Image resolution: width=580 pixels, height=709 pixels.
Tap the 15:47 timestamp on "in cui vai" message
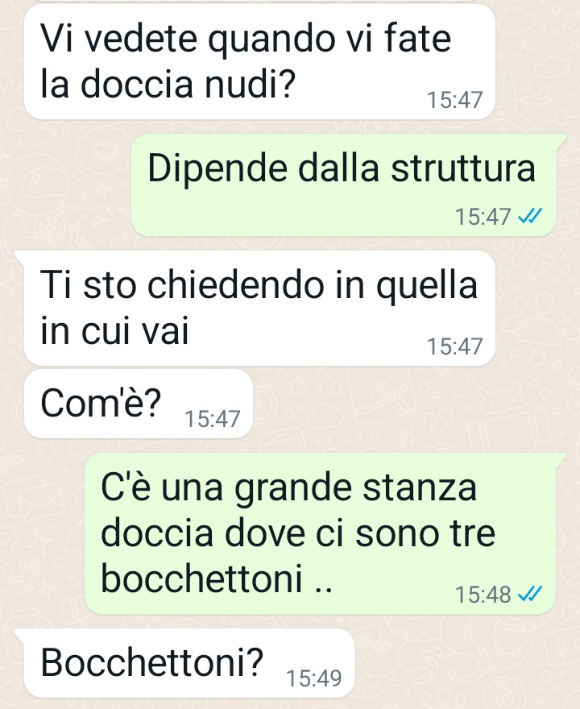pyautogui.click(x=455, y=346)
